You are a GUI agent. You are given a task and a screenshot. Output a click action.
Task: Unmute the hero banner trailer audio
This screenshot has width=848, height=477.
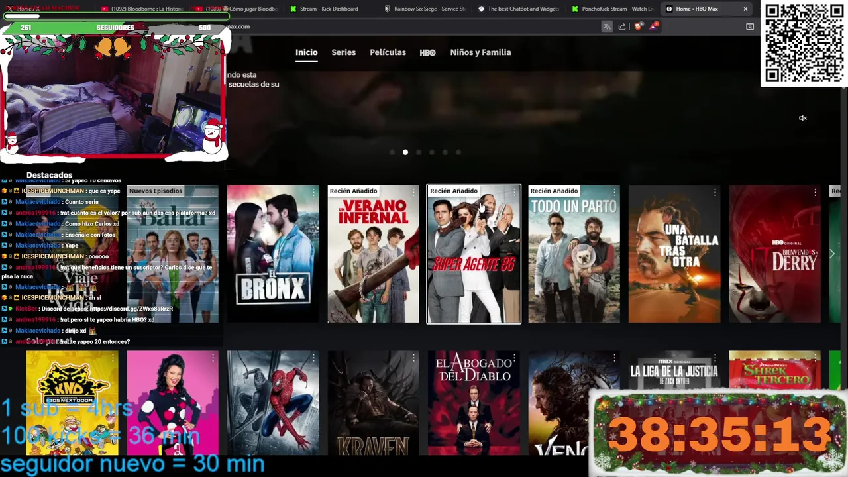(x=803, y=118)
